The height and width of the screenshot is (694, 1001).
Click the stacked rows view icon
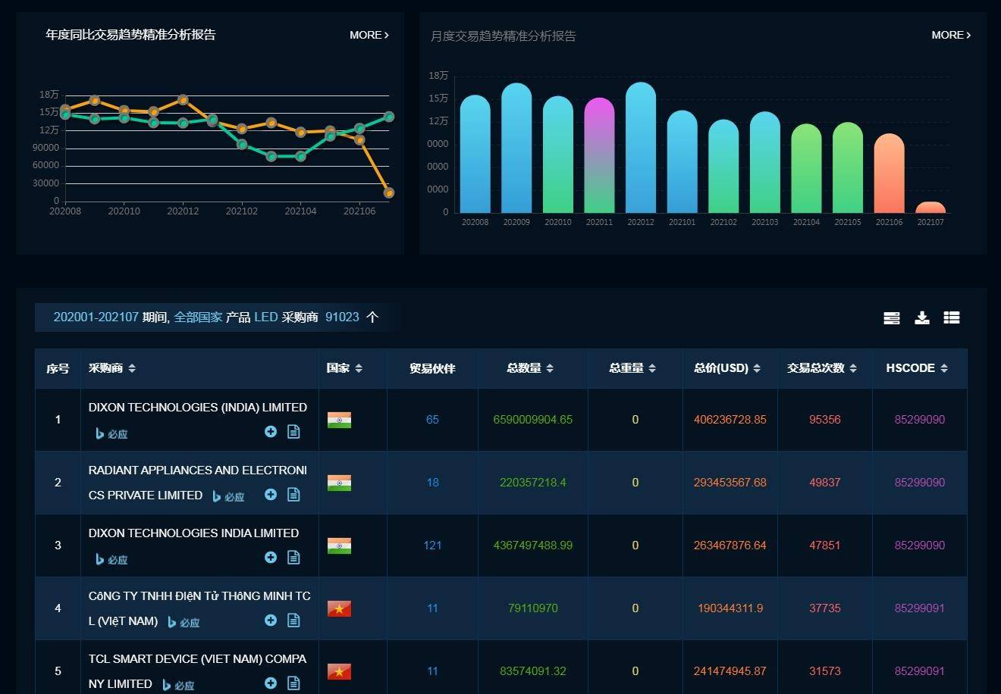[892, 318]
